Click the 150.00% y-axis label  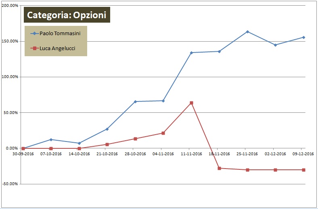tap(10, 41)
